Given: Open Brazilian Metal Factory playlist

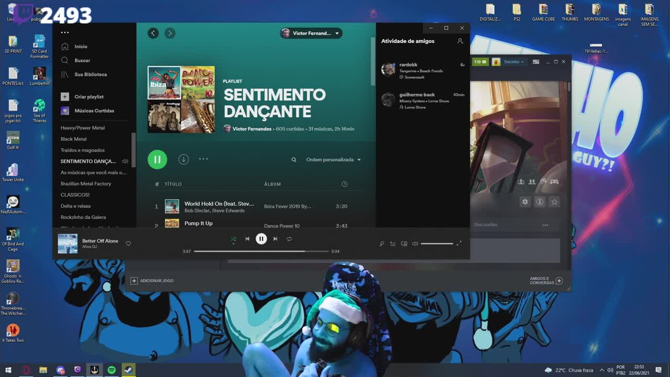Looking at the screenshot, I should pos(86,184).
